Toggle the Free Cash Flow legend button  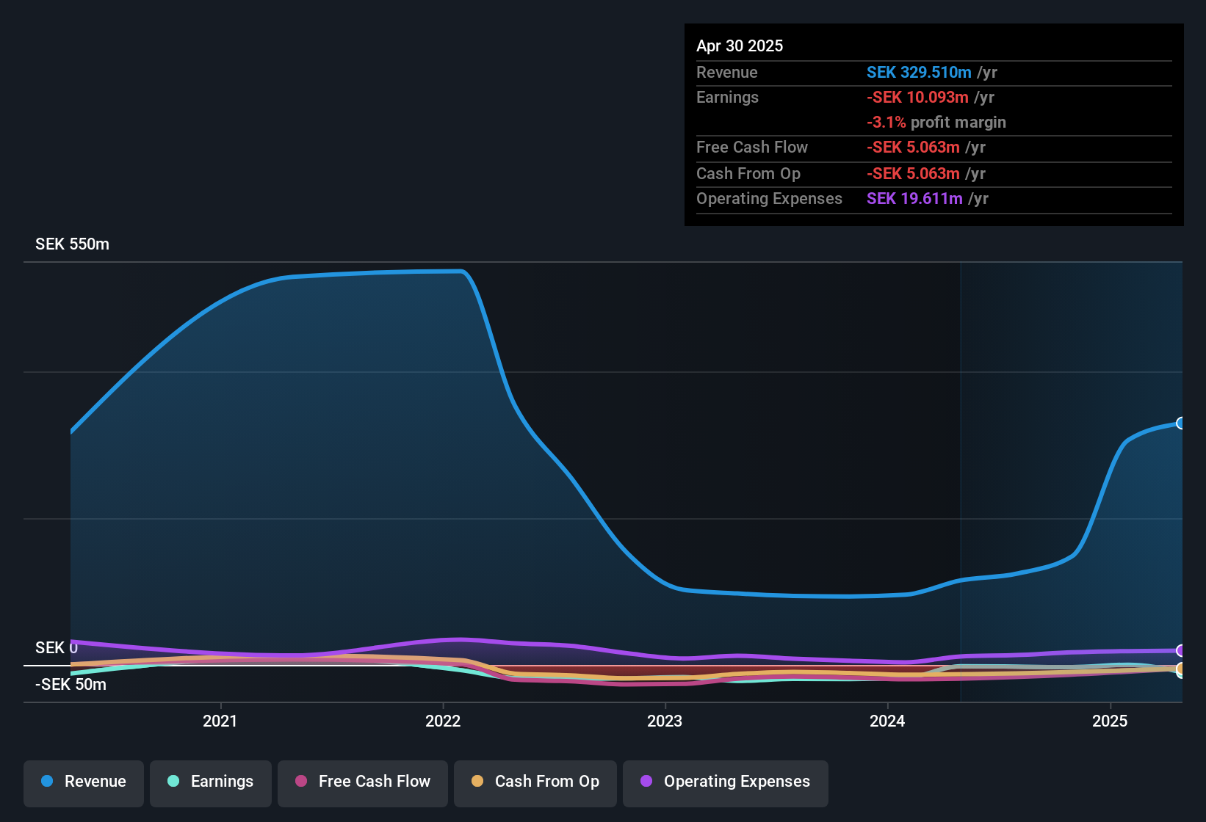click(363, 784)
